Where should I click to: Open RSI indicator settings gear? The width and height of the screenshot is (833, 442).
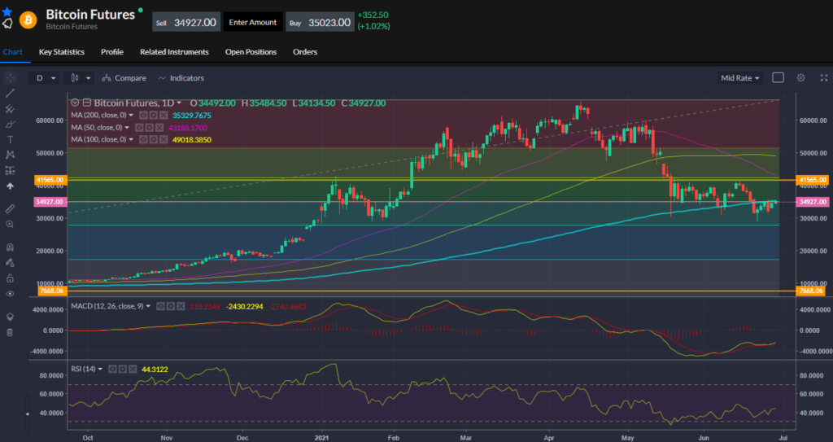[123, 369]
